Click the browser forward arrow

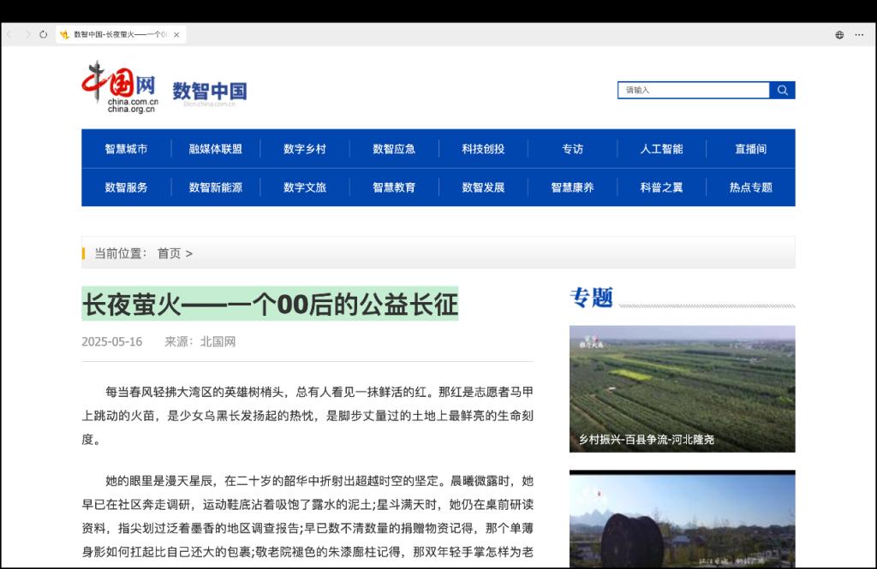click(x=27, y=35)
